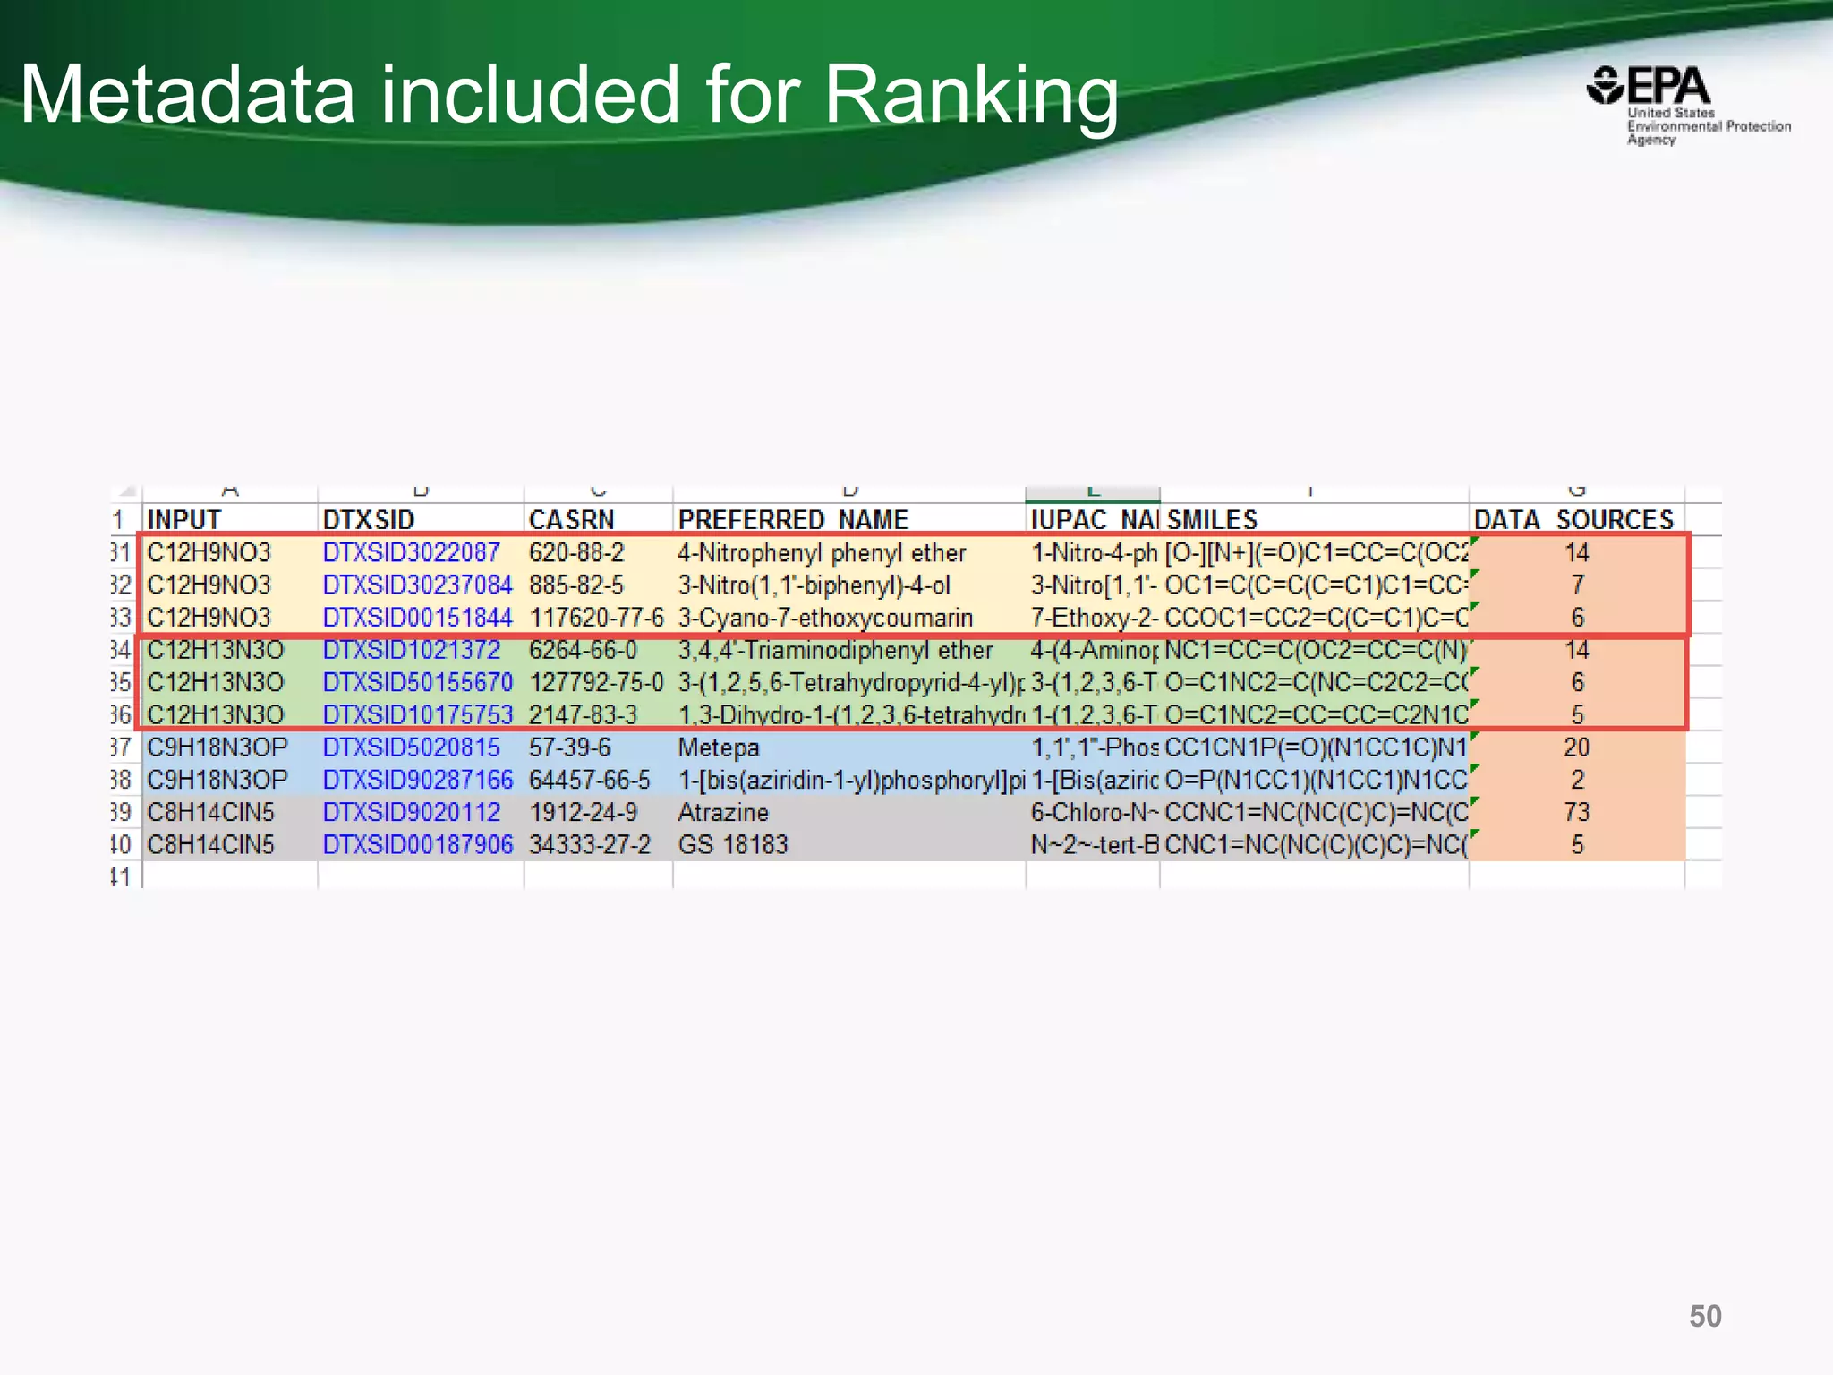Select data sources value 7
Viewport: 1833px width, 1375px height.
coord(1576,585)
